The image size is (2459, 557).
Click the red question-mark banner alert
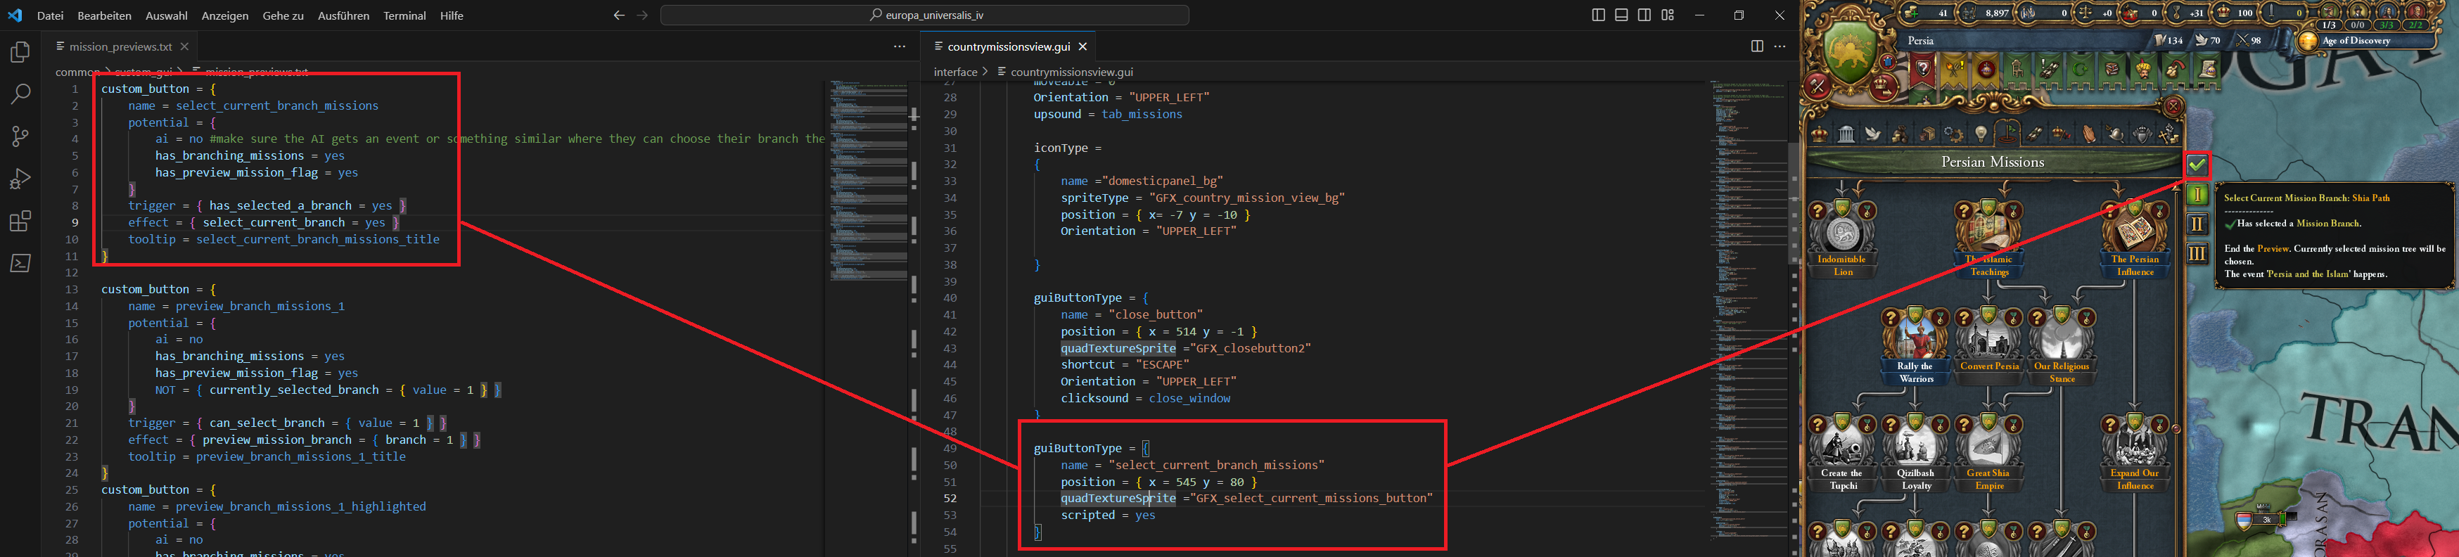pyautogui.click(x=1922, y=69)
